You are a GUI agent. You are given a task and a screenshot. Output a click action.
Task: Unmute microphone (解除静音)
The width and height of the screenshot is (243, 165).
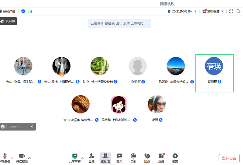(x=5, y=156)
